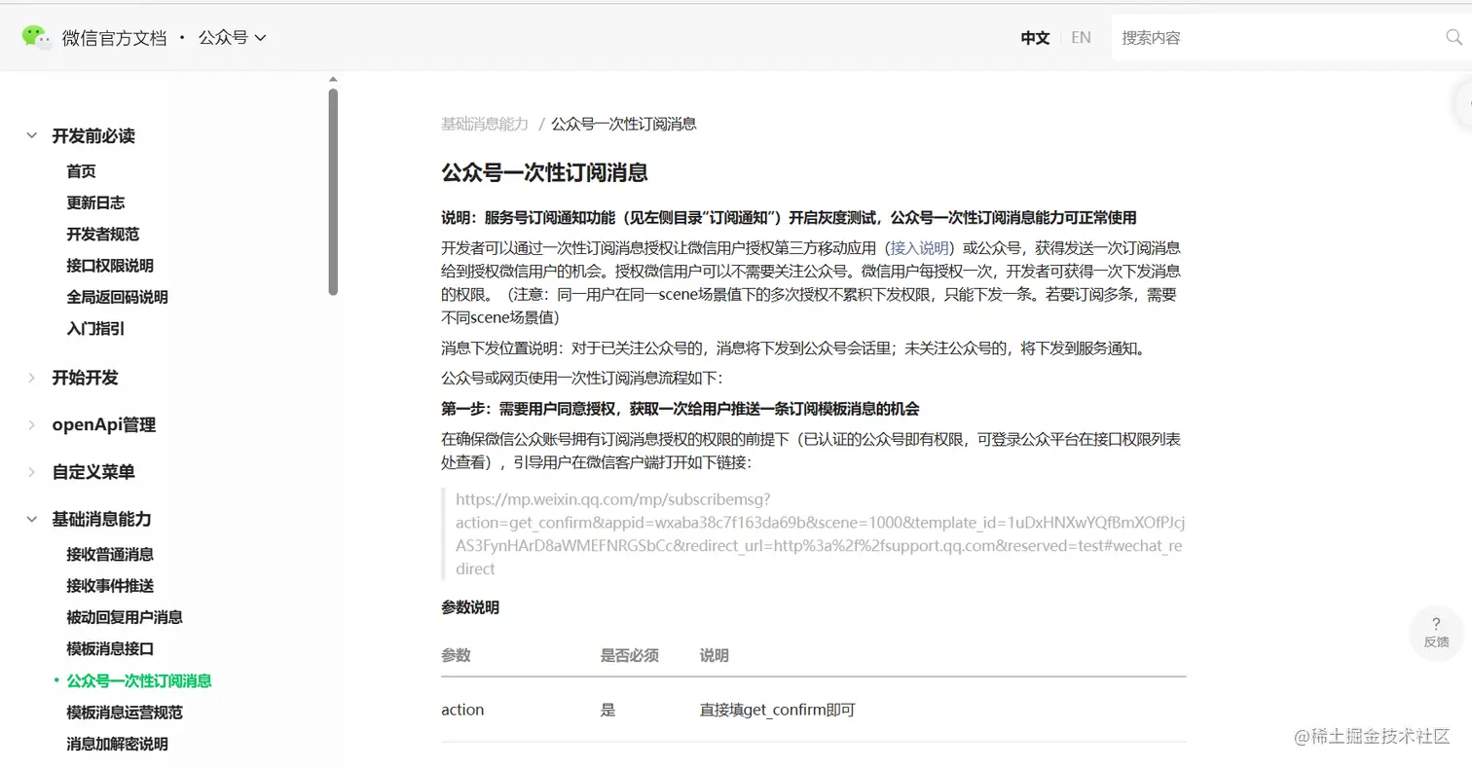Click the WeChat logo icon
Image resolution: width=1472 pixels, height=768 pixels.
click(x=37, y=38)
